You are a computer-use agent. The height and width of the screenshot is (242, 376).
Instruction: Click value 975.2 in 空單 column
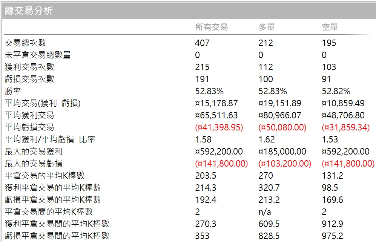(x=332, y=236)
